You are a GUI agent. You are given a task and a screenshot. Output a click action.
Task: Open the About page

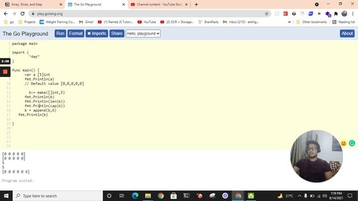347,33
